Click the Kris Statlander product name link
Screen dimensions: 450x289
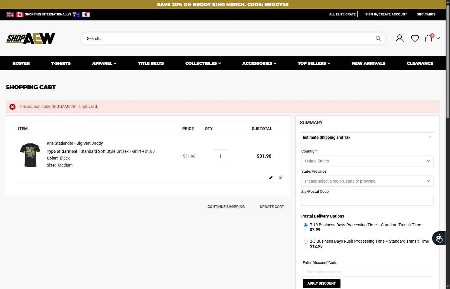click(75, 143)
